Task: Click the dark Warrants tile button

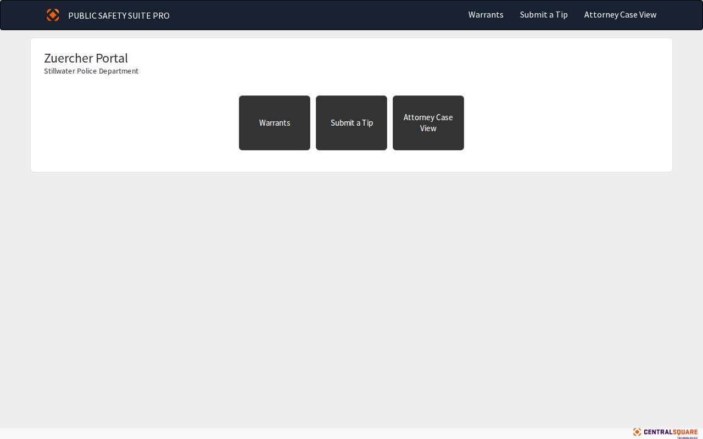Action: 275,123
